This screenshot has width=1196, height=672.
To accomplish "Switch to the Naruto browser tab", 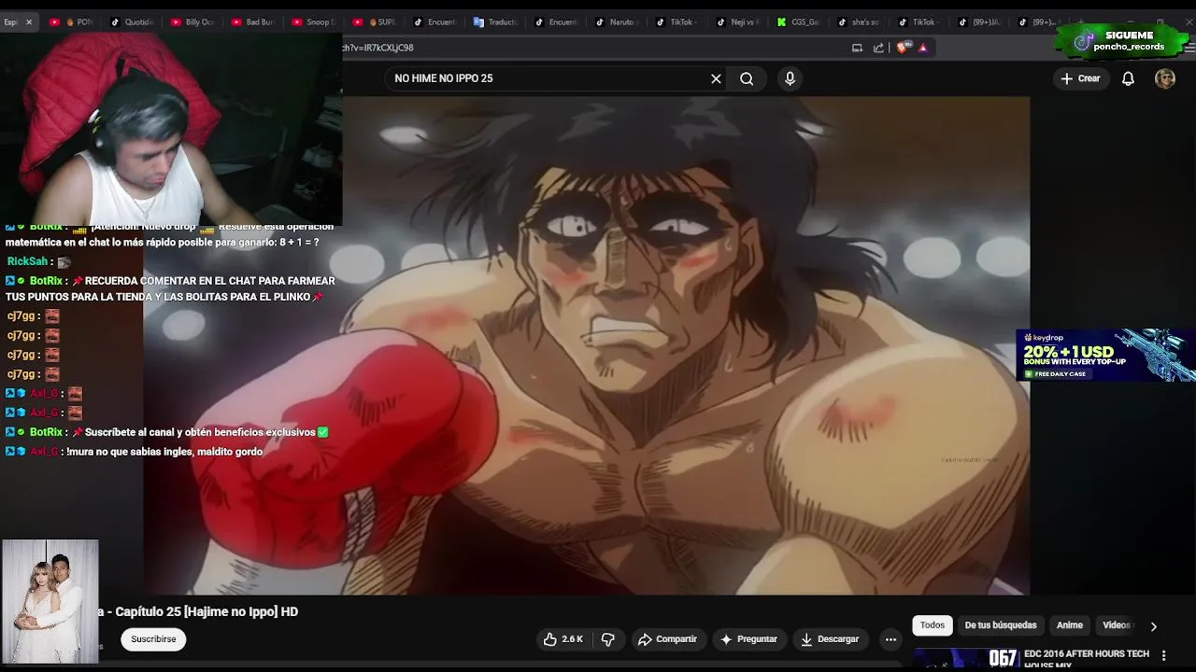I will [617, 21].
